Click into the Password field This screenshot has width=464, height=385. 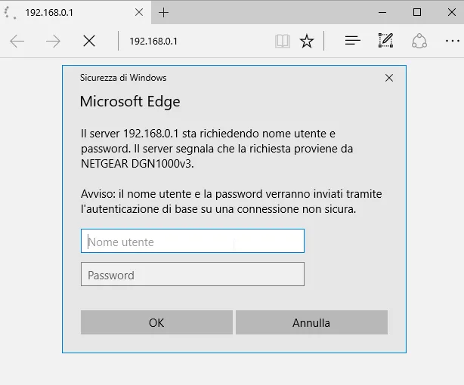(x=192, y=275)
